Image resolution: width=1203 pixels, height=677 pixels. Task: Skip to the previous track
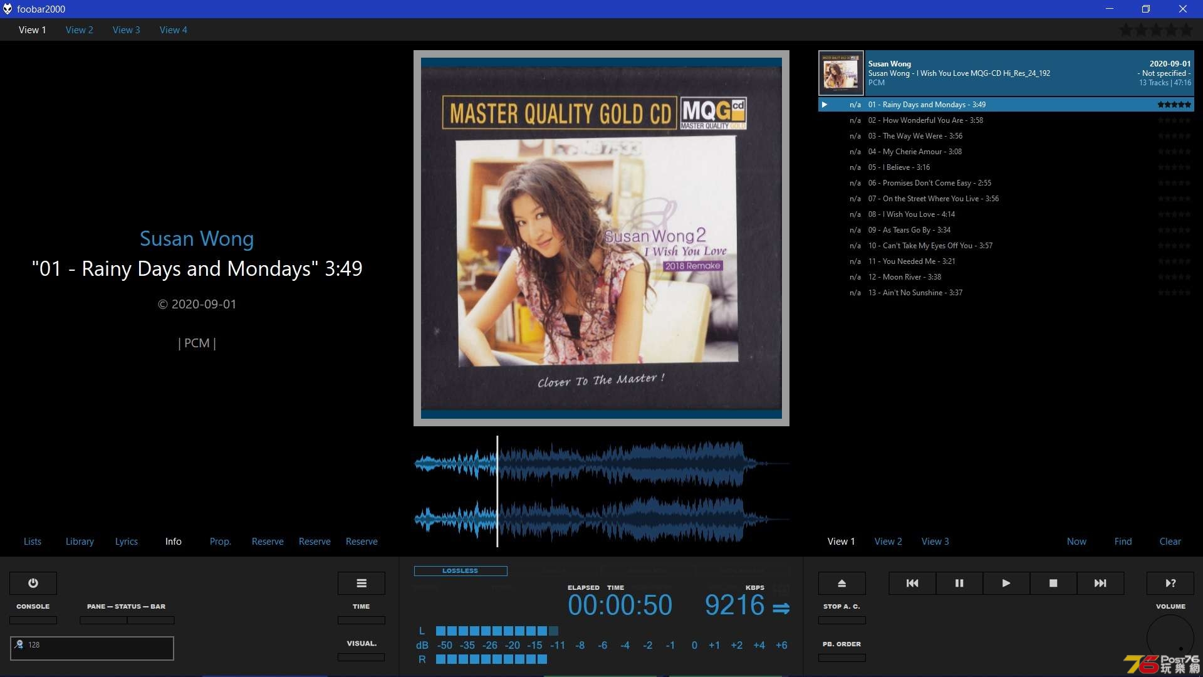tap(912, 583)
